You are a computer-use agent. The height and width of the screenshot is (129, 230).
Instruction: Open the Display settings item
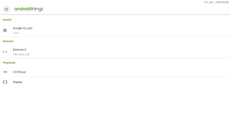(x=115, y=82)
